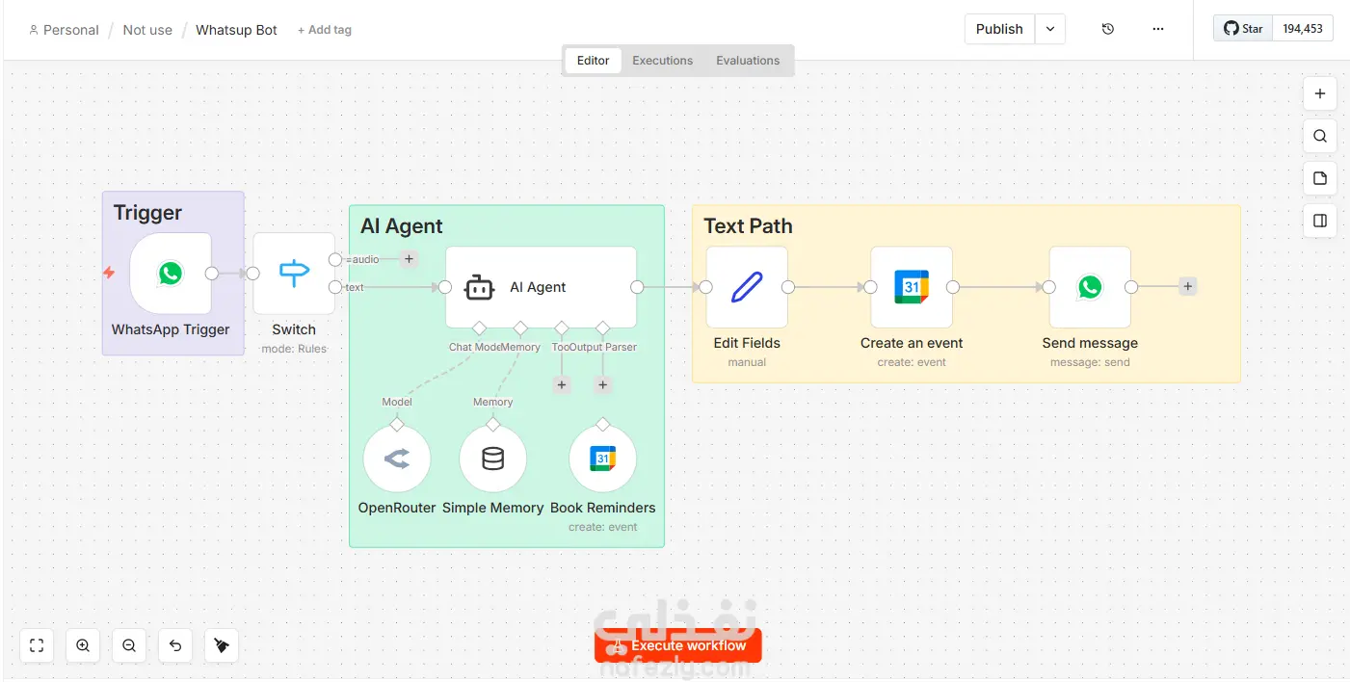The width and height of the screenshot is (1350, 682).
Task: Open the Edit Fields pencil node
Action: tap(747, 287)
